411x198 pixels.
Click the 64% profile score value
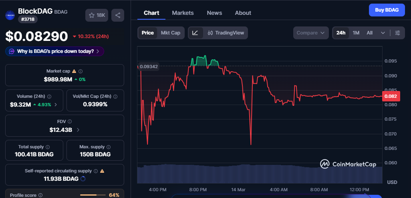point(114,195)
